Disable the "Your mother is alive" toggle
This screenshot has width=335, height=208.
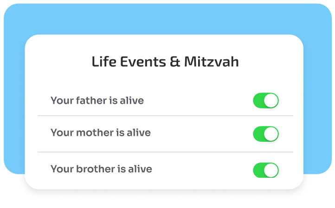265,134
